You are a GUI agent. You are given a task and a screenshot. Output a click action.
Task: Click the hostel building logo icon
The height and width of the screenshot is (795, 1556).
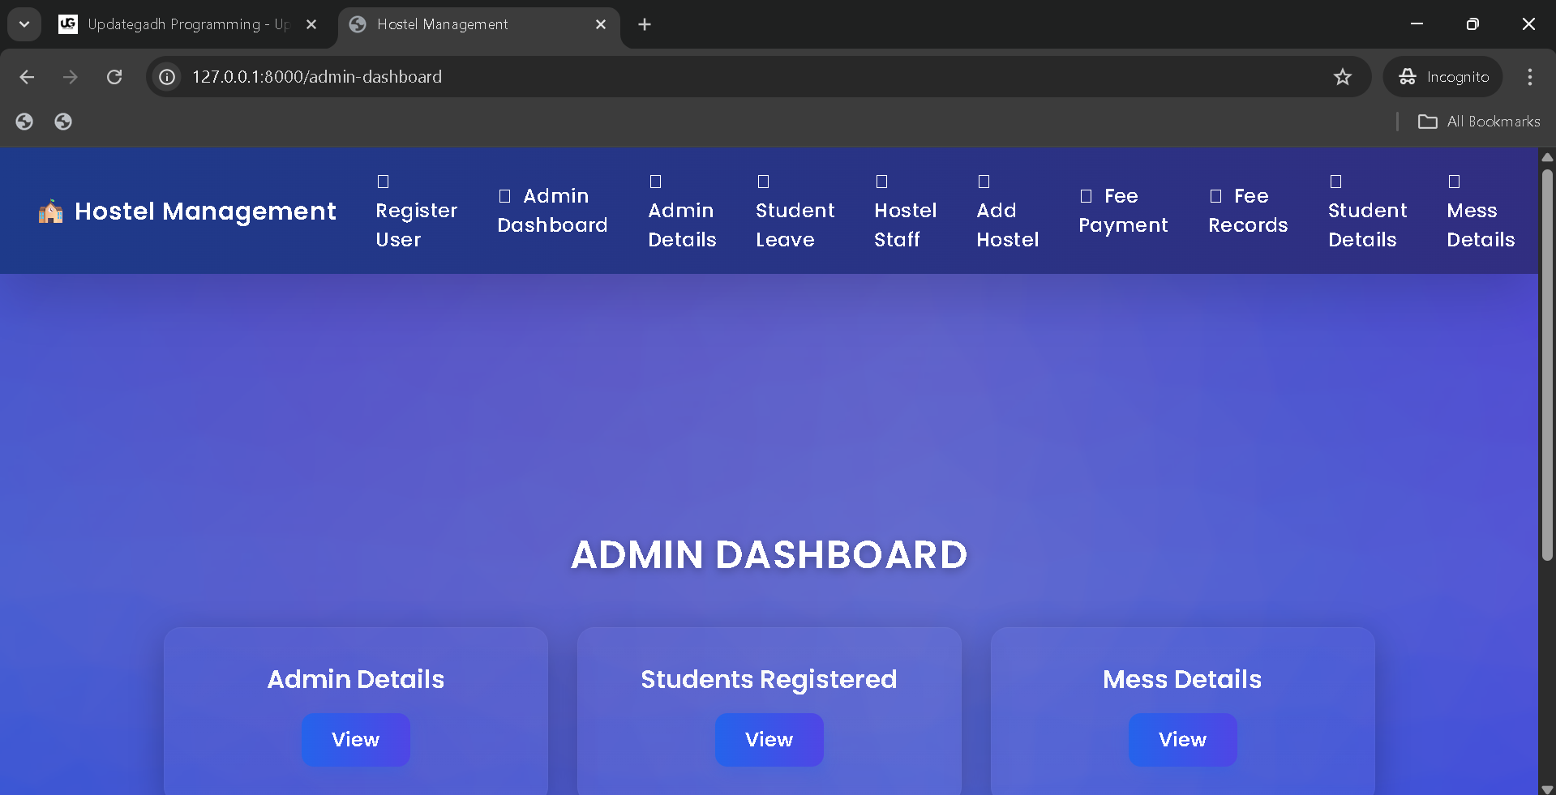[x=50, y=212]
